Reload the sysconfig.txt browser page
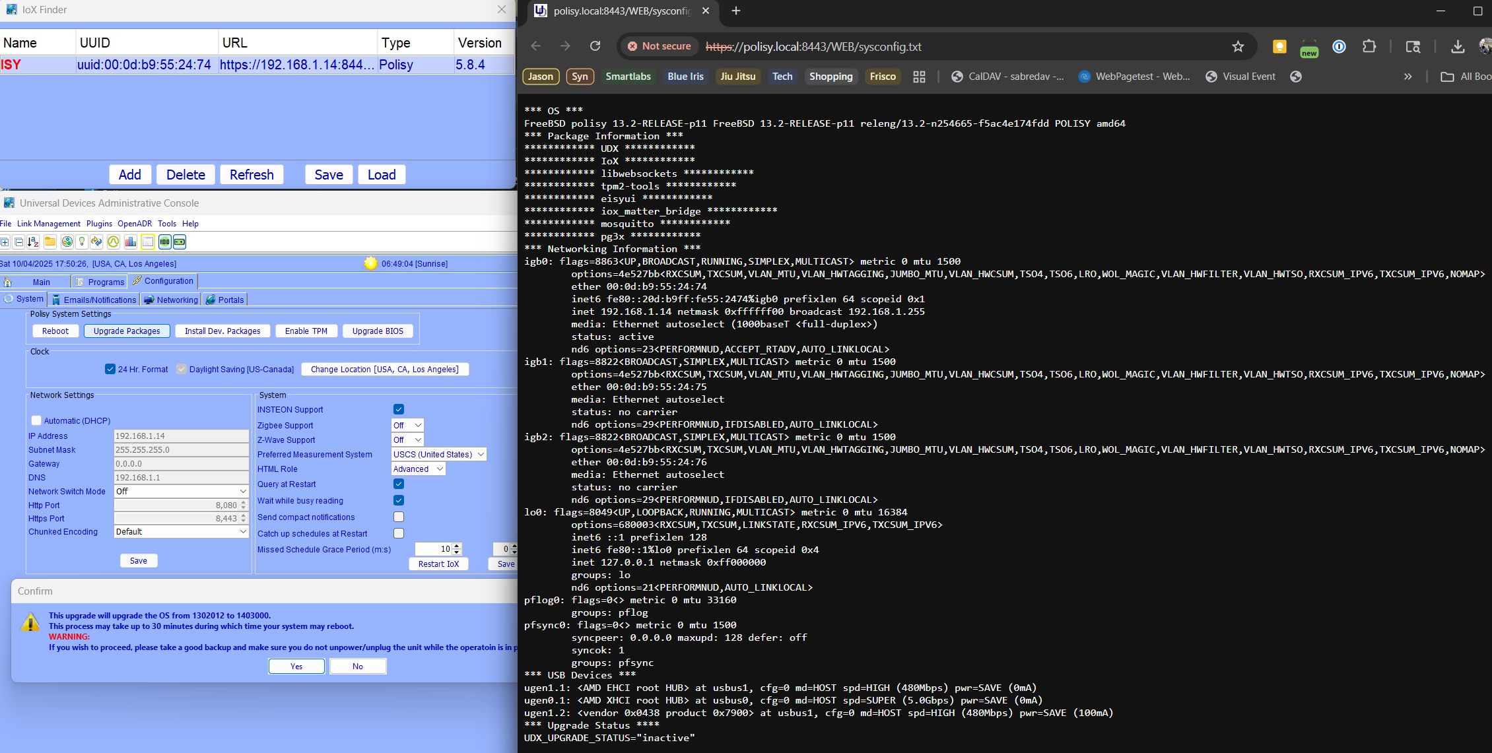The width and height of the screenshot is (1492, 753). [x=595, y=46]
